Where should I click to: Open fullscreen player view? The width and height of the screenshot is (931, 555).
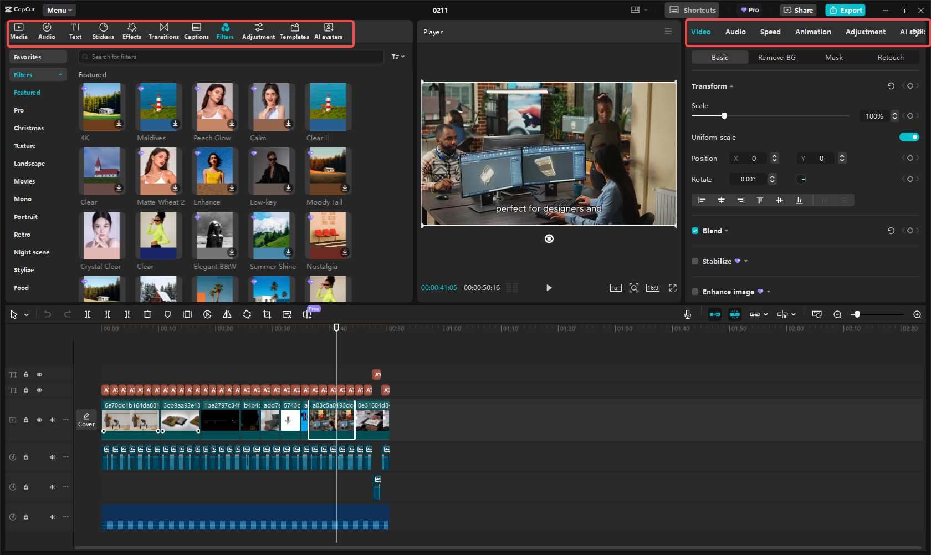(673, 288)
